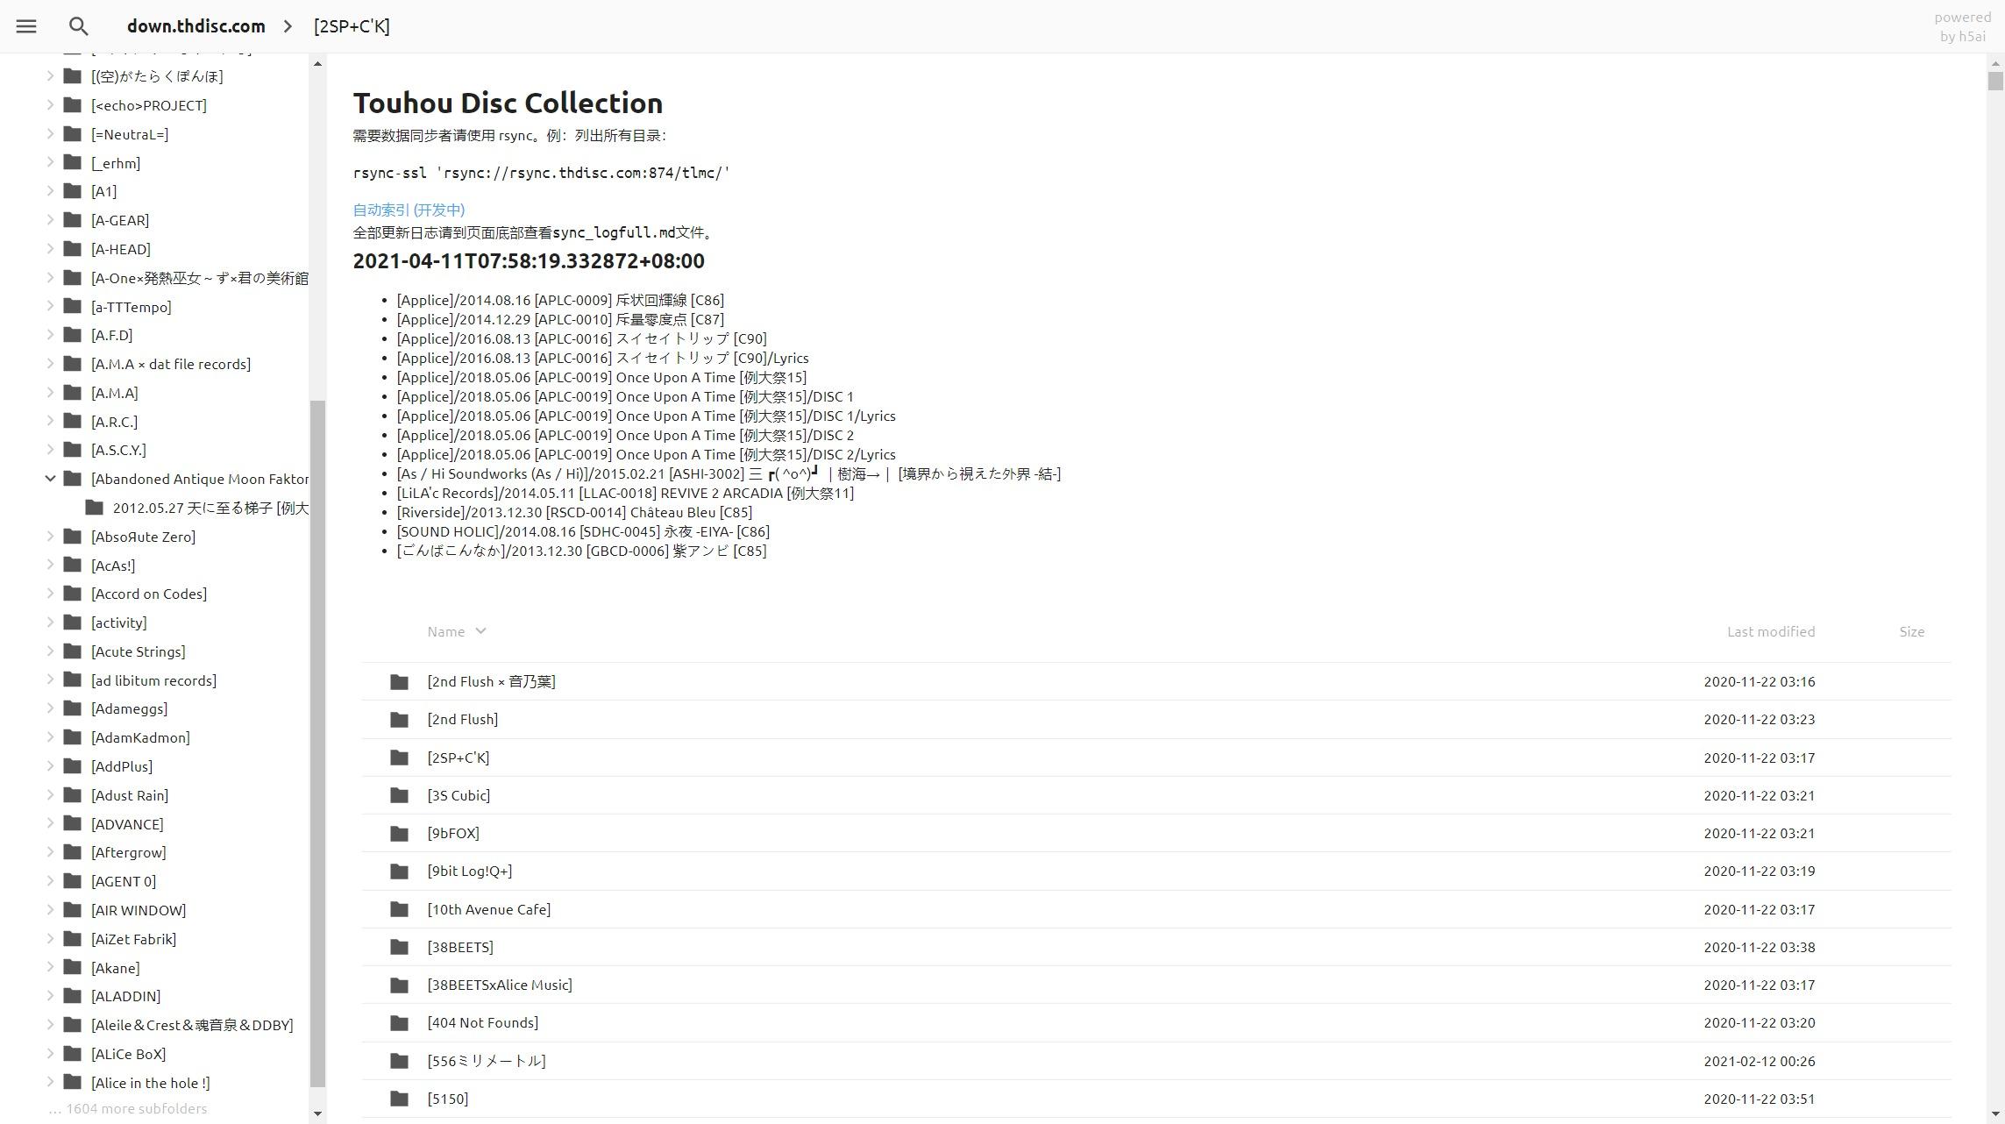
Task: Expand the [AIR WINDOW] tree node
Action: 50,910
